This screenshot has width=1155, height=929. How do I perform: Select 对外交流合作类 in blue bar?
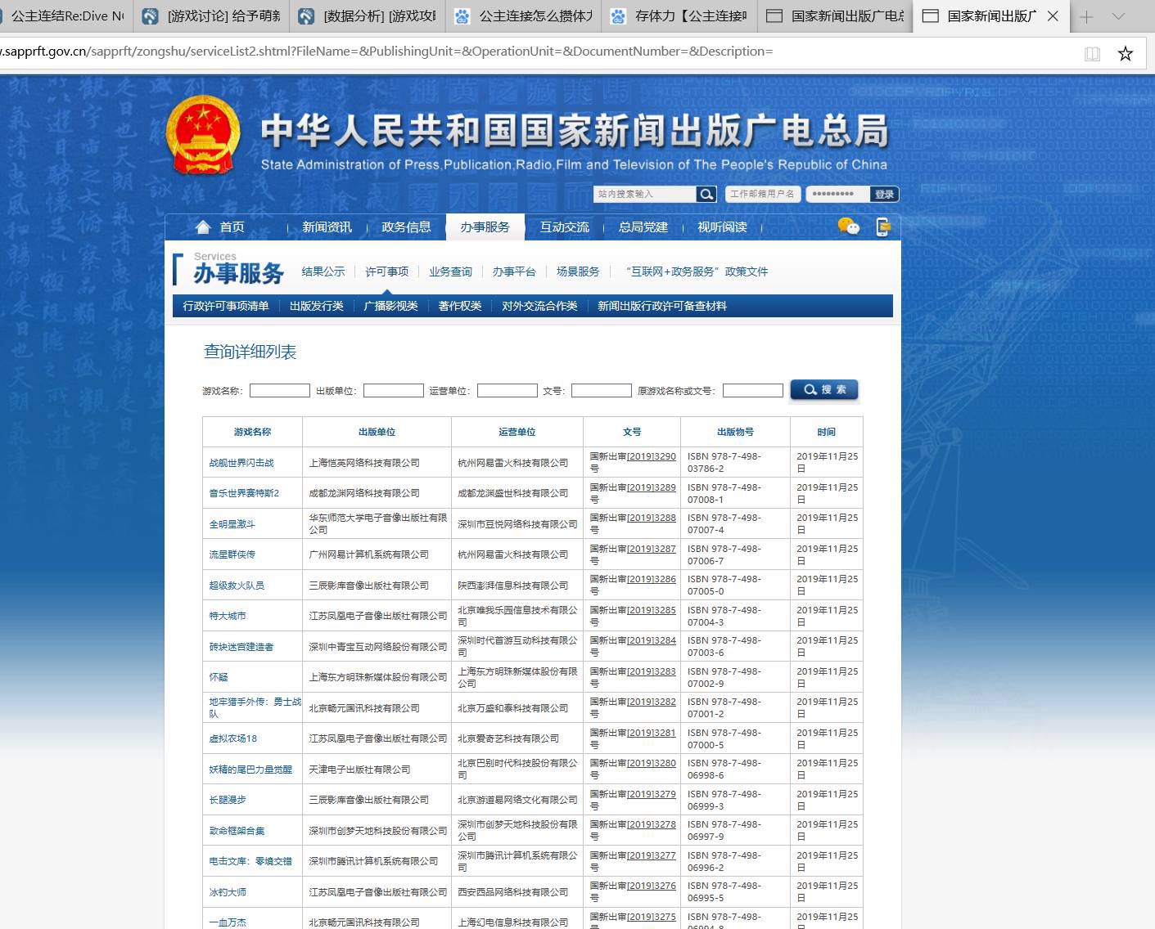tap(539, 306)
